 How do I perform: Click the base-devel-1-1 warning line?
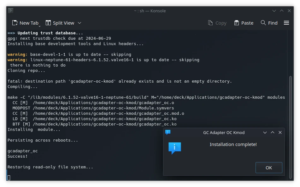[69, 55]
